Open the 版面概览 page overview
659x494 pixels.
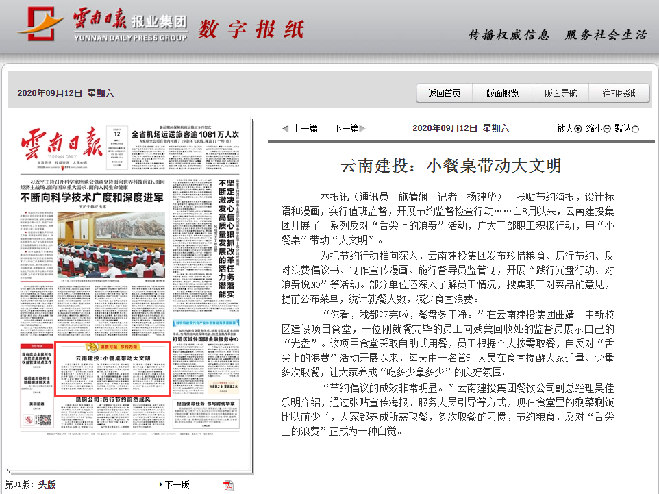[502, 92]
